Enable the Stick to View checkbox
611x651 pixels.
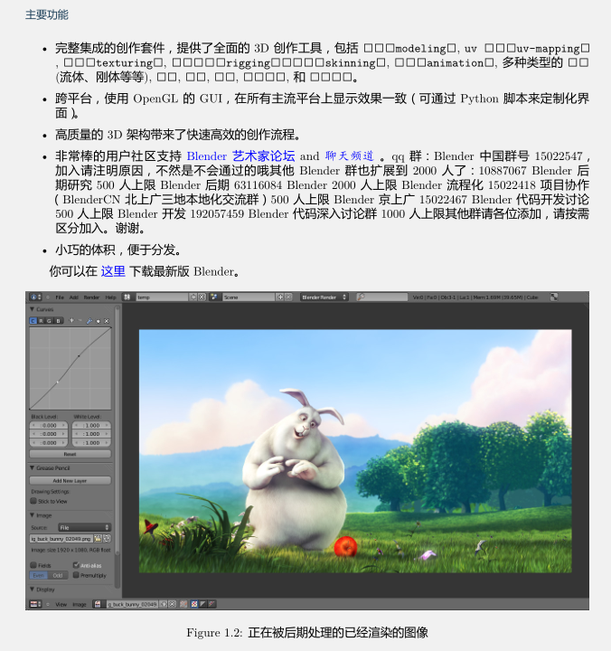tap(33, 501)
